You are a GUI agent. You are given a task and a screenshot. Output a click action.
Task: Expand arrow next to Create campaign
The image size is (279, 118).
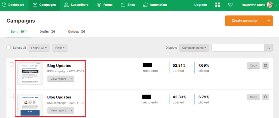coord(269,21)
